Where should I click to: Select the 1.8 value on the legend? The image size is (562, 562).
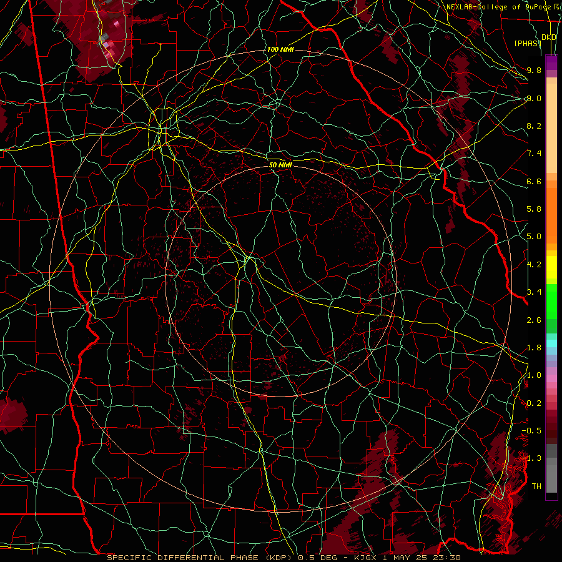(534, 348)
